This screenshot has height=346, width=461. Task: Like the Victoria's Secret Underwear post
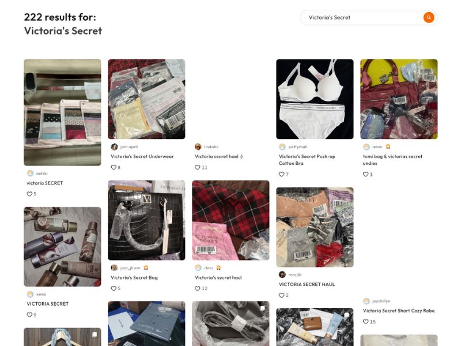click(114, 167)
